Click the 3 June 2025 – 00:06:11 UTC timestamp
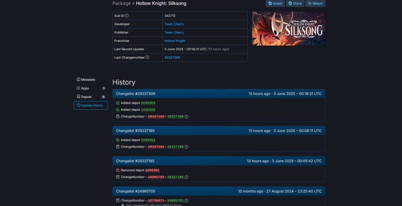The width and height of the screenshot is (402, 206). (298, 131)
